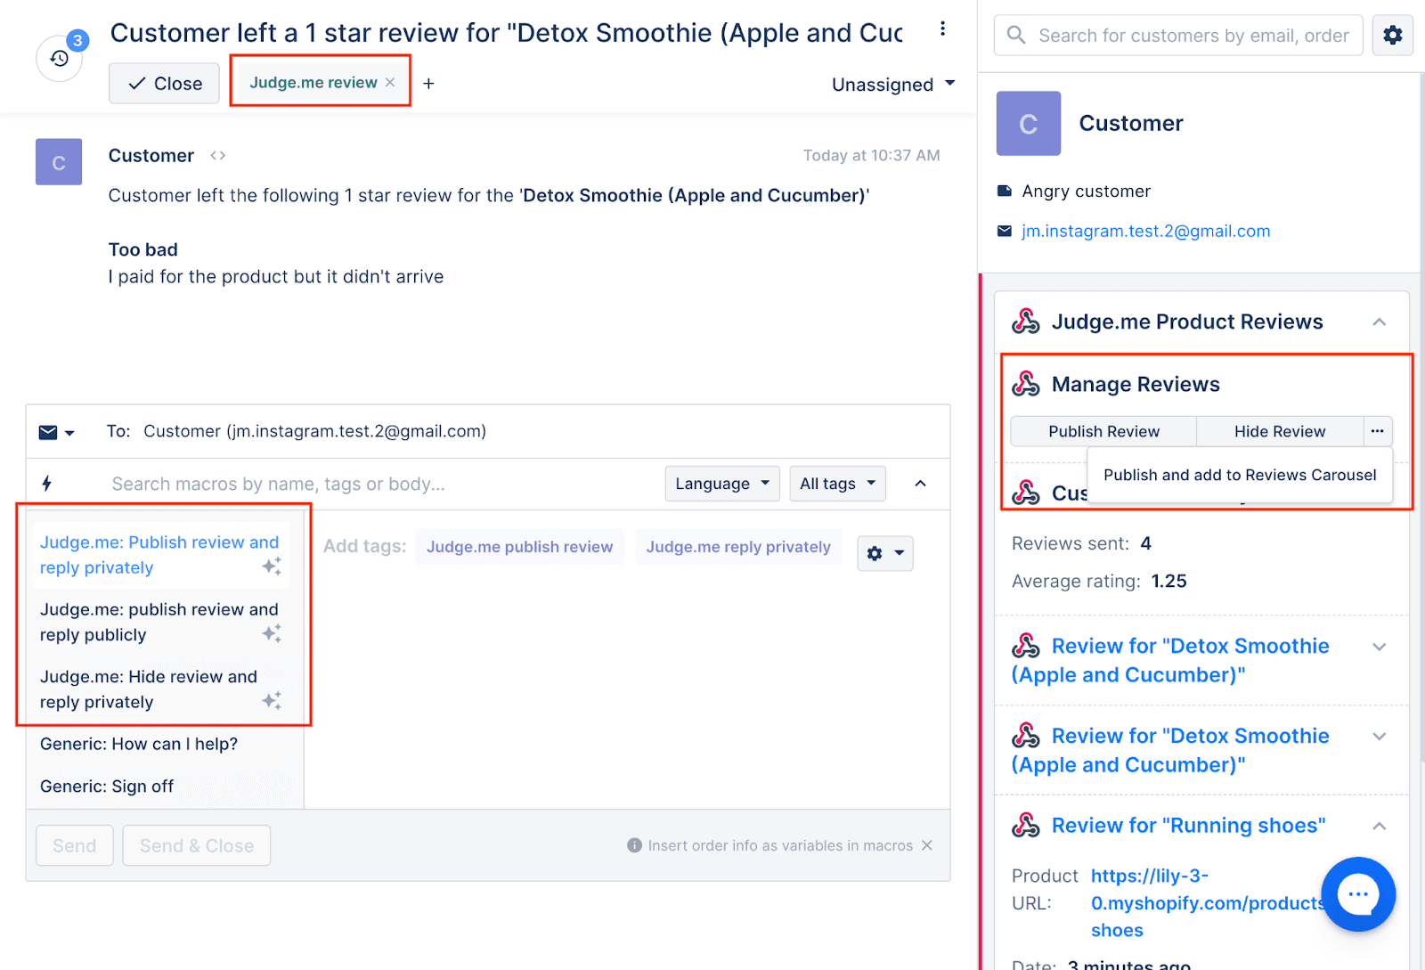The width and height of the screenshot is (1425, 970).
Task: Click the code brackets icon next to Customer
Action: (218, 156)
